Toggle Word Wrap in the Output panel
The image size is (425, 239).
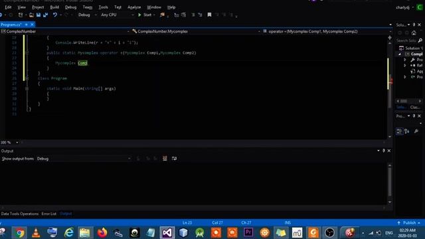[x=174, y=158]
